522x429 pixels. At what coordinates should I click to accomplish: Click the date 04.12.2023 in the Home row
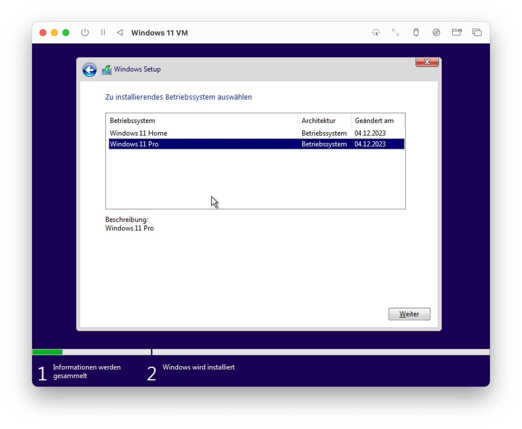[x=370, y=133]
